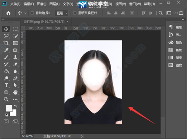The image size is (187, 139).
Task: Select the Crop tool
Action: [x=6, y=43]
